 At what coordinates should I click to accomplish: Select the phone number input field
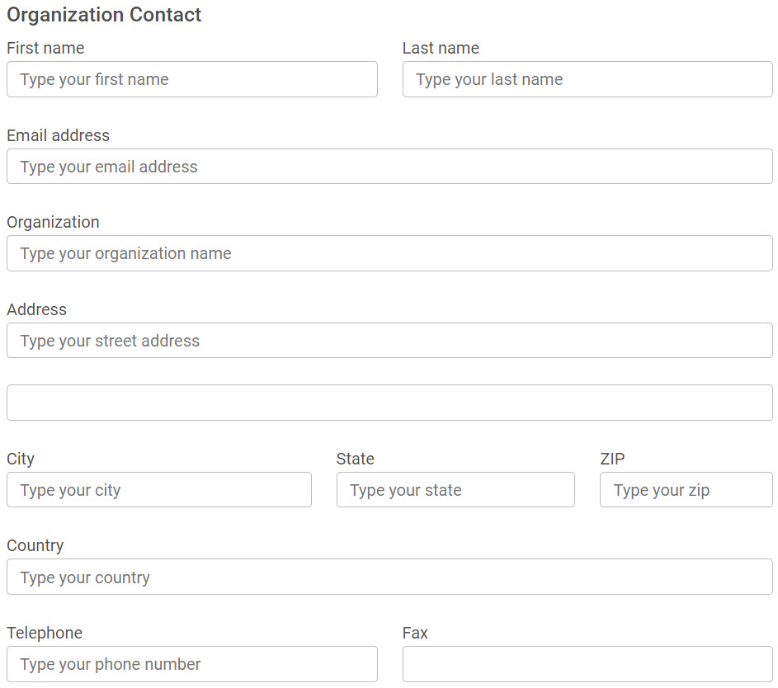pyautogui.click(x=191, y=664)
